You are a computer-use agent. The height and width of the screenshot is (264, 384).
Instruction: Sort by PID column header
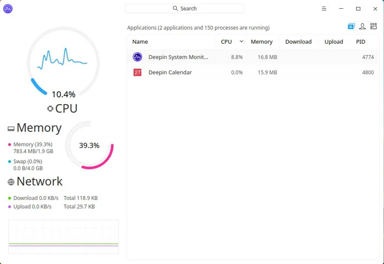point(360,42)
